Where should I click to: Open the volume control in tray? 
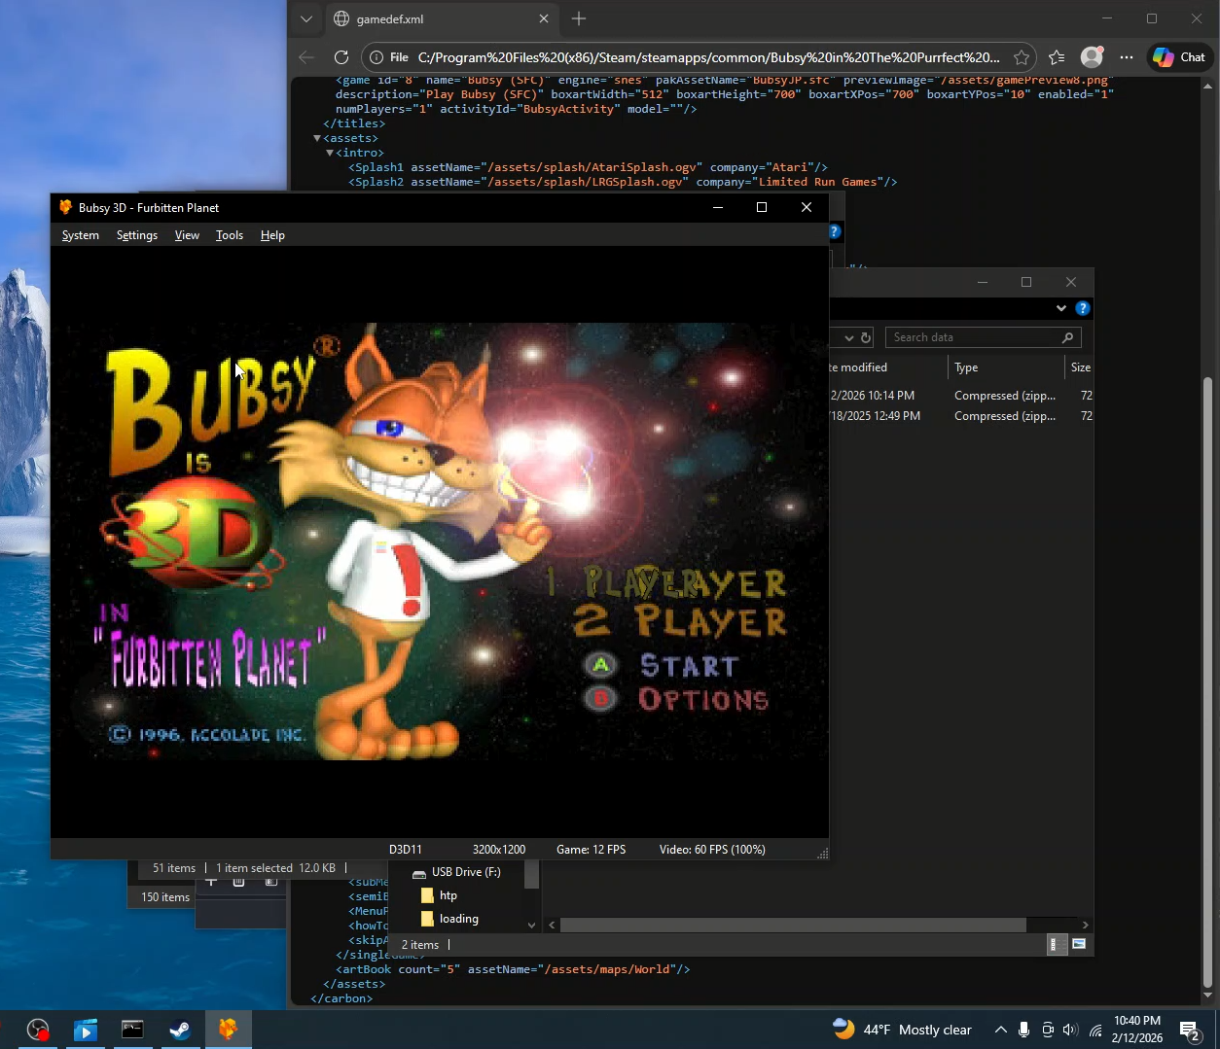1071,1030
